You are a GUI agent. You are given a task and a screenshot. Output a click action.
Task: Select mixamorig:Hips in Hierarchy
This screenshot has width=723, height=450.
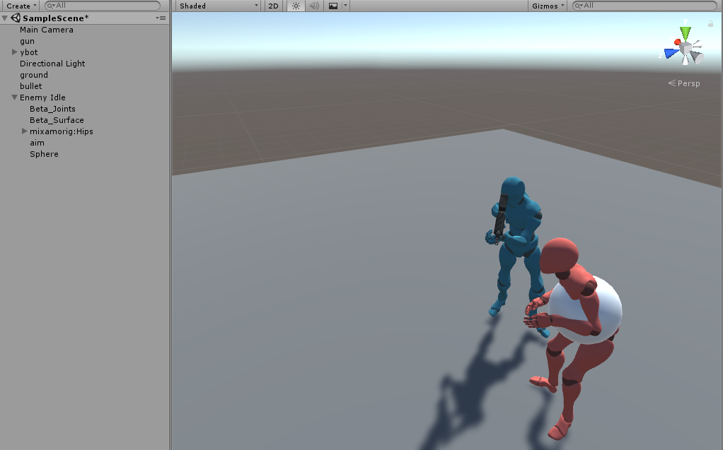62,131
